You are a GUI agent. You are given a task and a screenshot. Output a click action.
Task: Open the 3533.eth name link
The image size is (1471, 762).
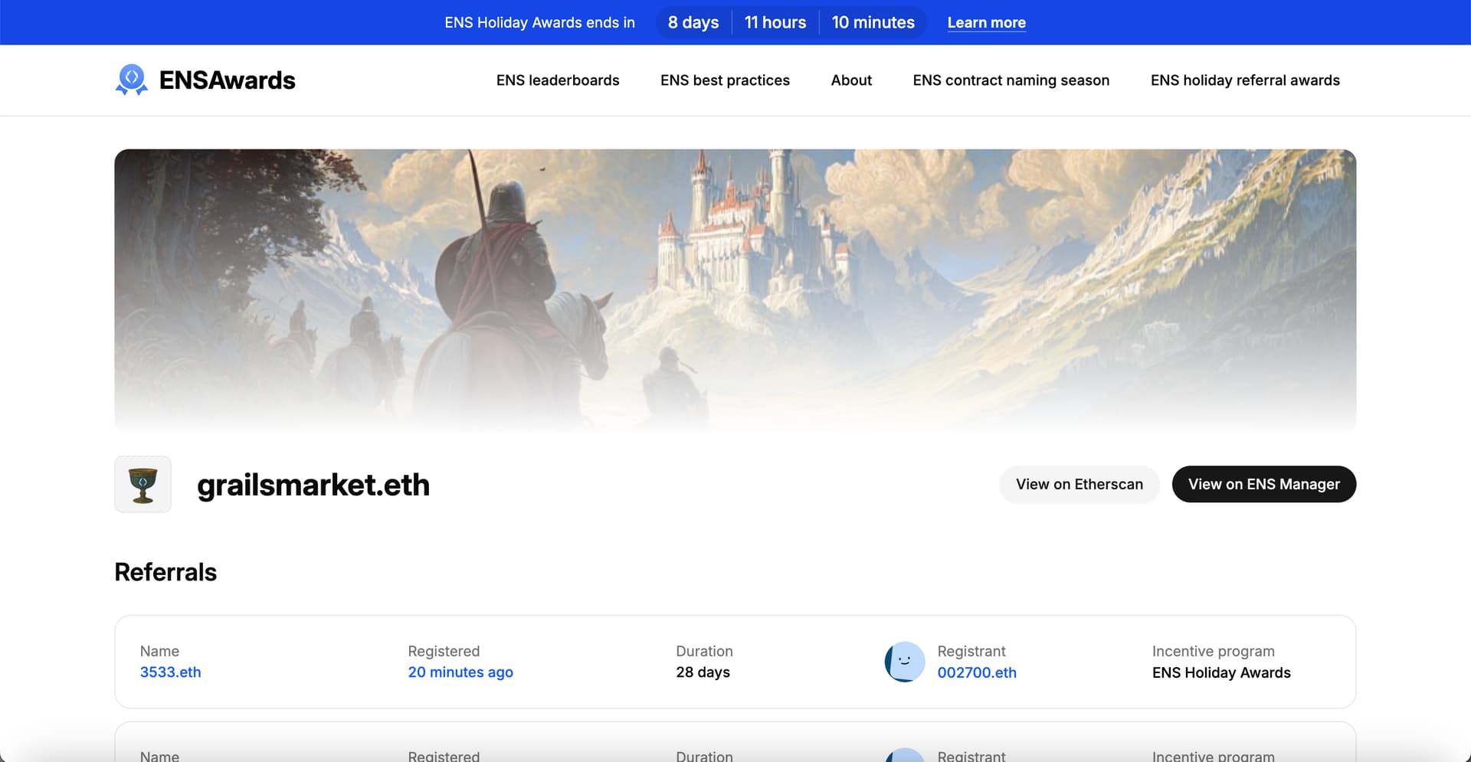point(170,672)
